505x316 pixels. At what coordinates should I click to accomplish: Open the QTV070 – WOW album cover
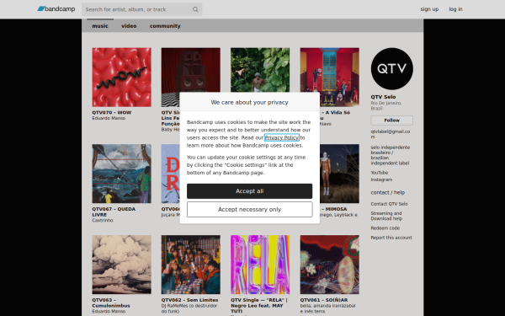(x=121, y=77)
